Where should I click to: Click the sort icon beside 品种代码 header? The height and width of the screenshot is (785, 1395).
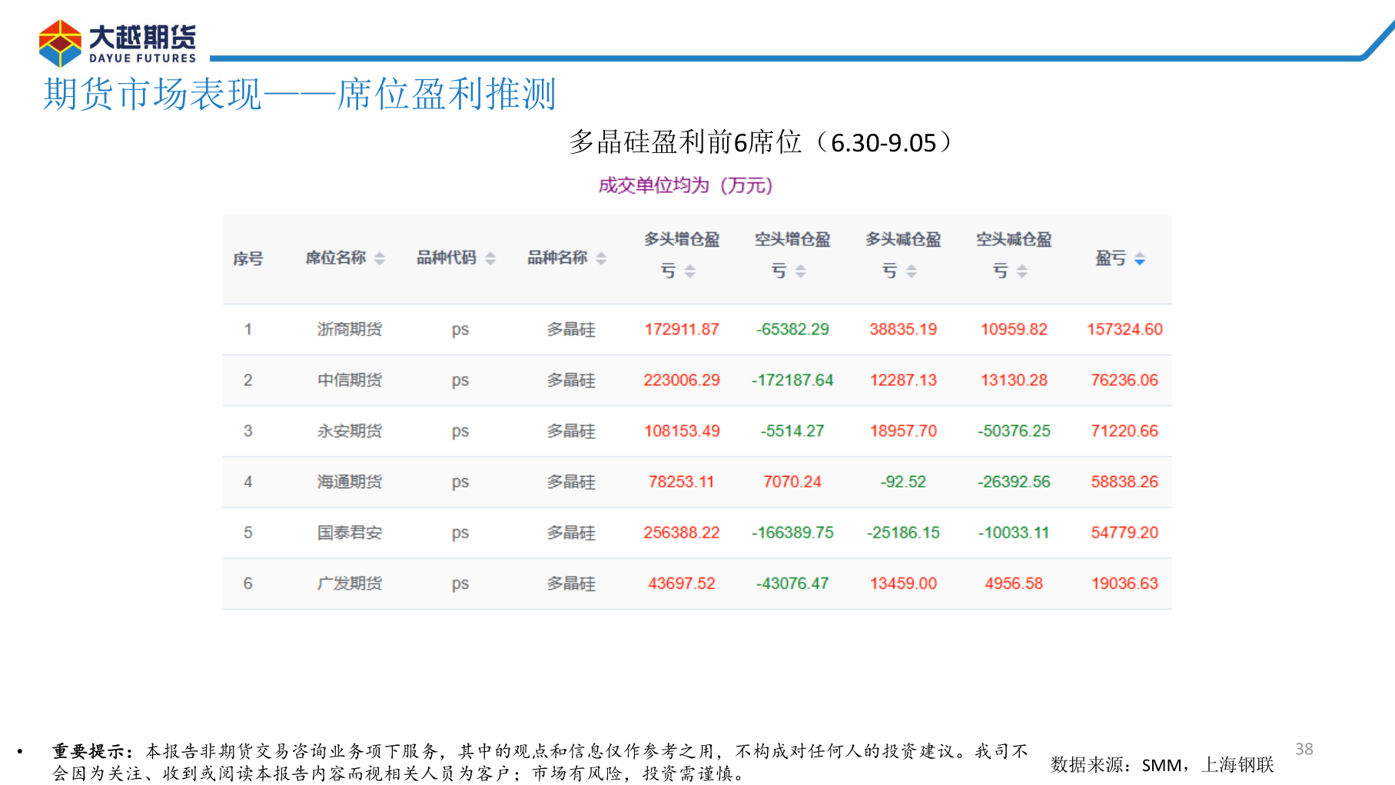tap(490, 260)
